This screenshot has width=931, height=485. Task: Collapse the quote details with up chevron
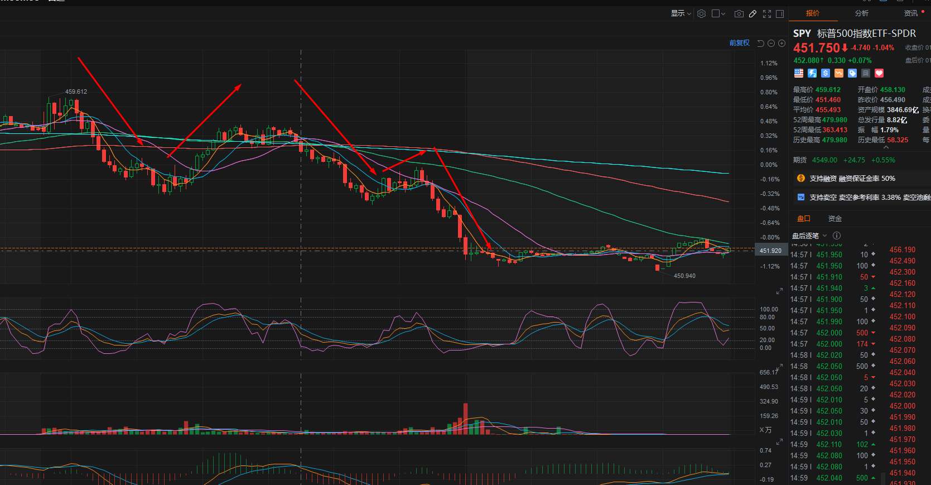click(x=886, y=148)
